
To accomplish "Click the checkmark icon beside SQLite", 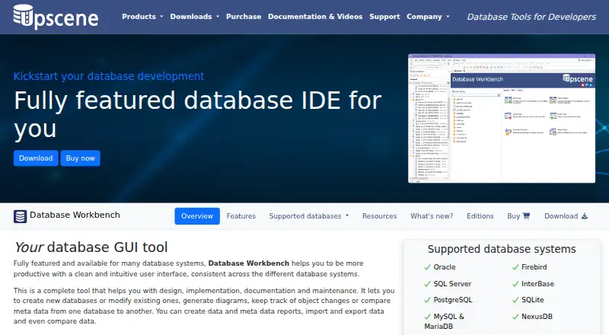I will coord(515,300).
